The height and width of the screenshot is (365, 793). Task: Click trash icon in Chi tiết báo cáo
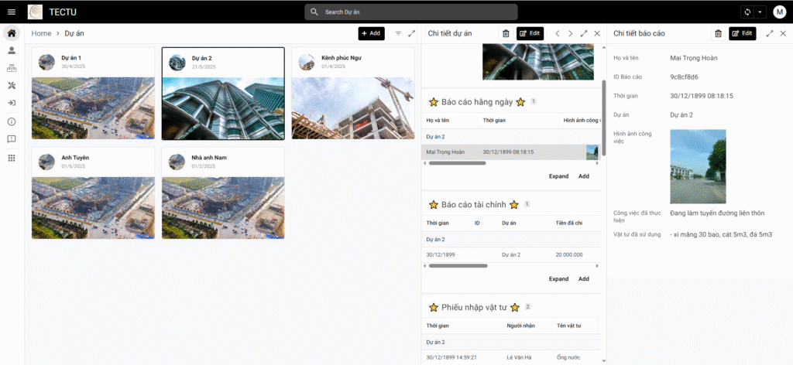[718, 34]
